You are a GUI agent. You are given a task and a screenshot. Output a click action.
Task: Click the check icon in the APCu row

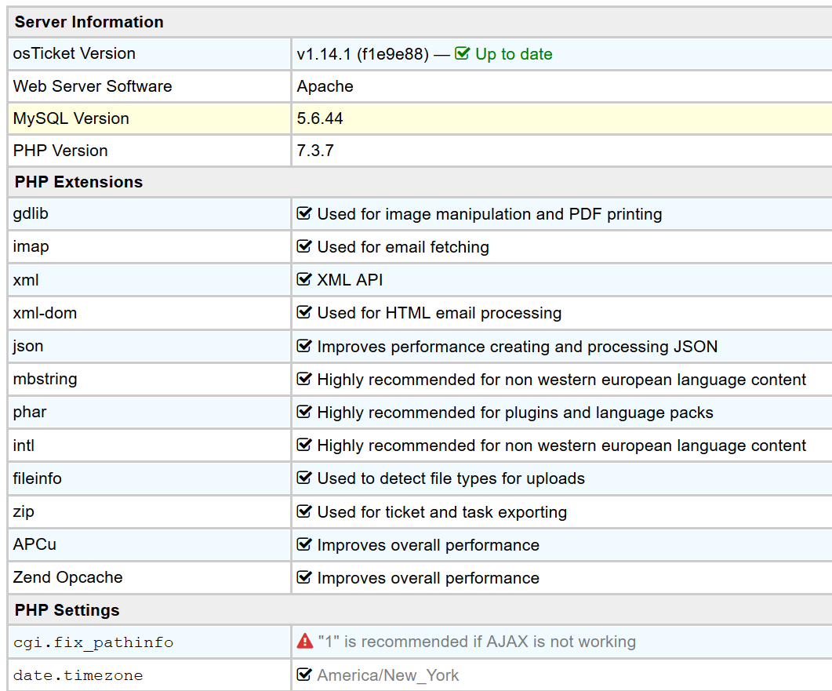[304, 544]
